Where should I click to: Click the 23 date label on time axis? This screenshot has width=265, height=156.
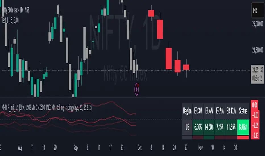click(x=122, y=148)
